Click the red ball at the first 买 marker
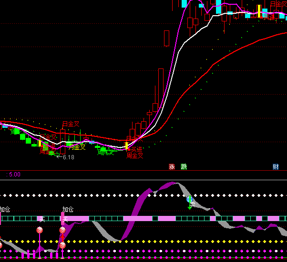The image size is (287, 262). [40, 230]
